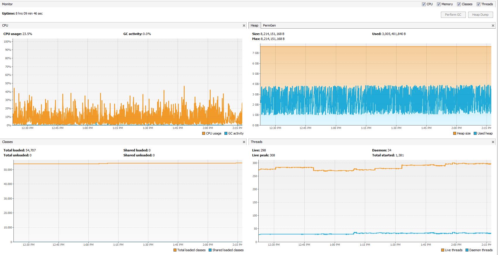Click the CPU usage 23.5% label
498x255 pixels.
coord(18,34)
